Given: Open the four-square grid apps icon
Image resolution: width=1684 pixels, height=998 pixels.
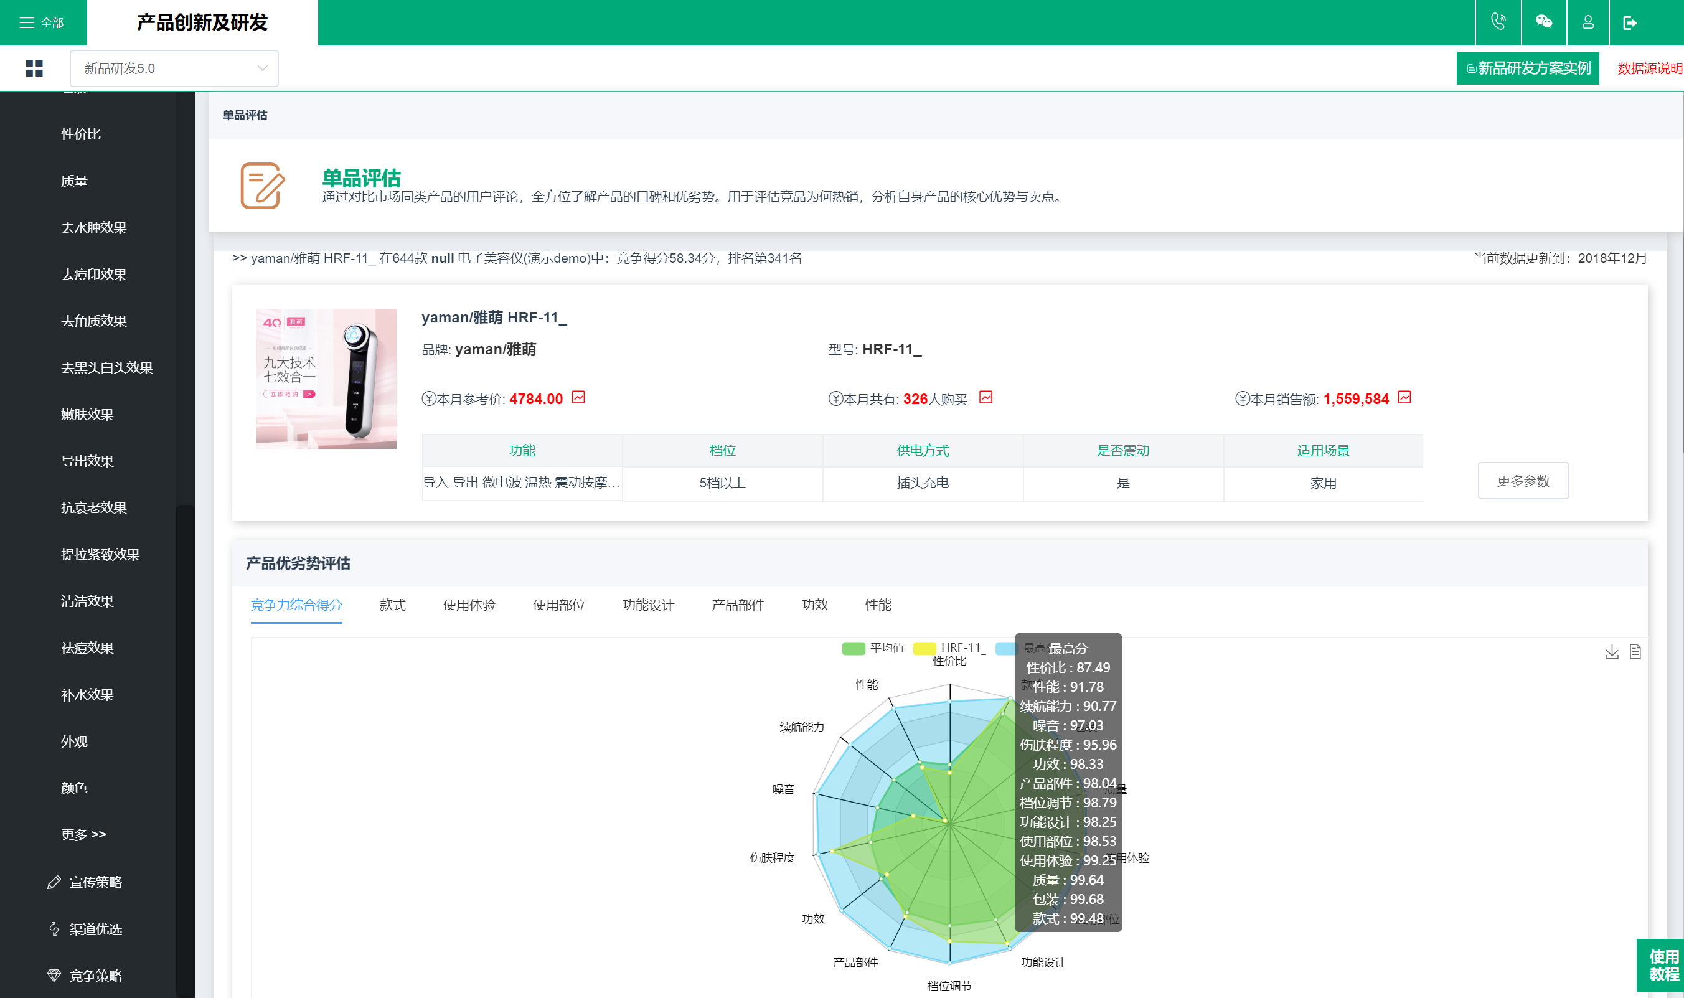Looking at the screenshot, I should (34, 68).
